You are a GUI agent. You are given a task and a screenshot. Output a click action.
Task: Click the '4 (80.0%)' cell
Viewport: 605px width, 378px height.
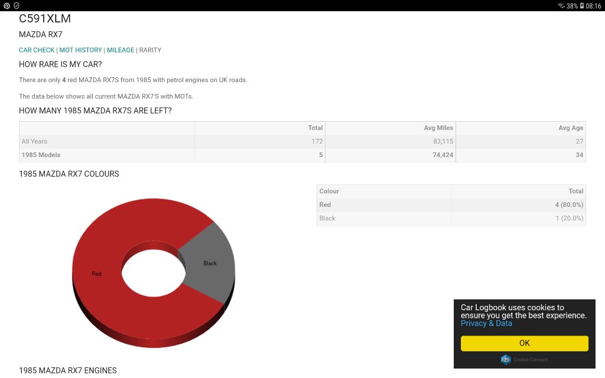click(569, 205)
